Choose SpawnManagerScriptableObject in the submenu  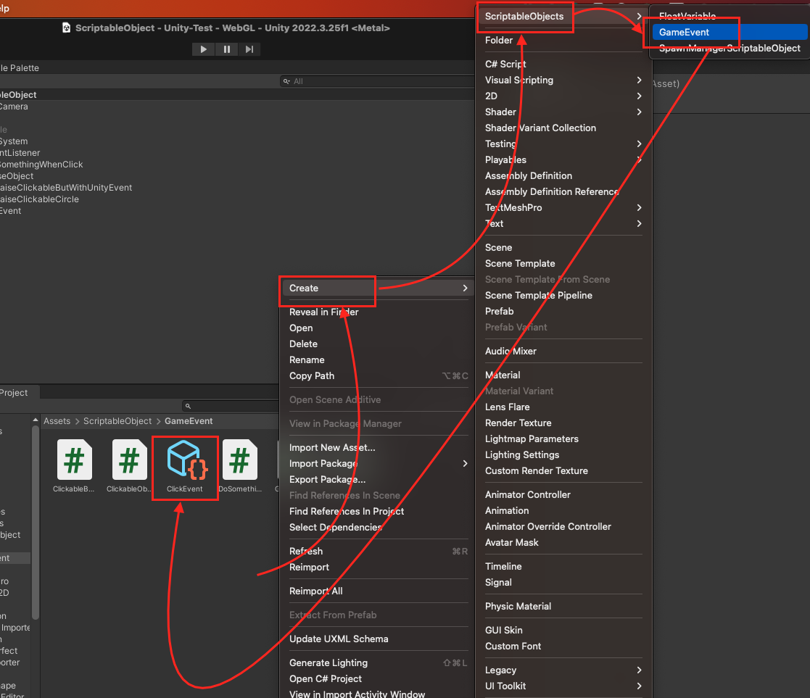click(730, 48)
